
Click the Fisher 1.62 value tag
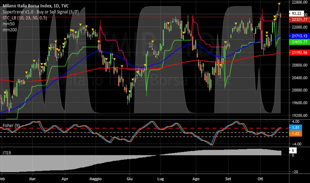tap(296, 133)
